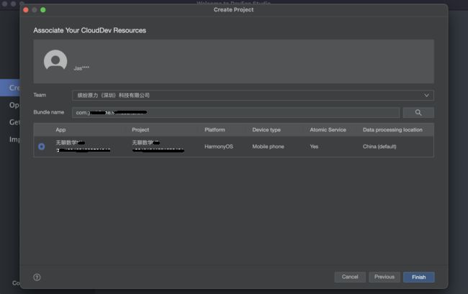This screenshot has width=468, height=294.
Task: Click the Data processing location header
Action: pos(392,130)
